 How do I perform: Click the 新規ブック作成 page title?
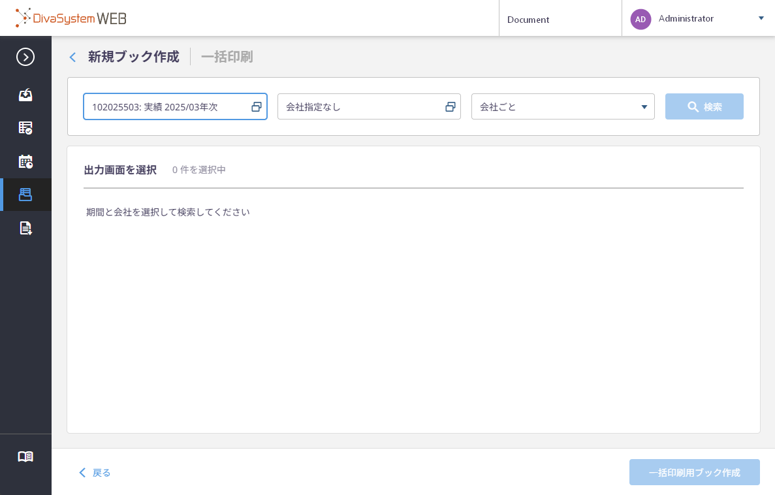133,57
